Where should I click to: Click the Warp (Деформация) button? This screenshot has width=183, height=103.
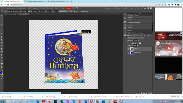point(84,11)
